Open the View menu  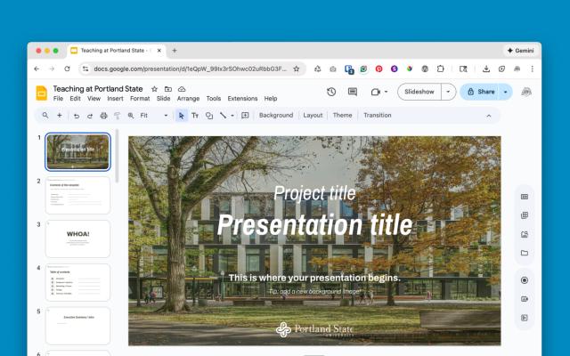94,99
